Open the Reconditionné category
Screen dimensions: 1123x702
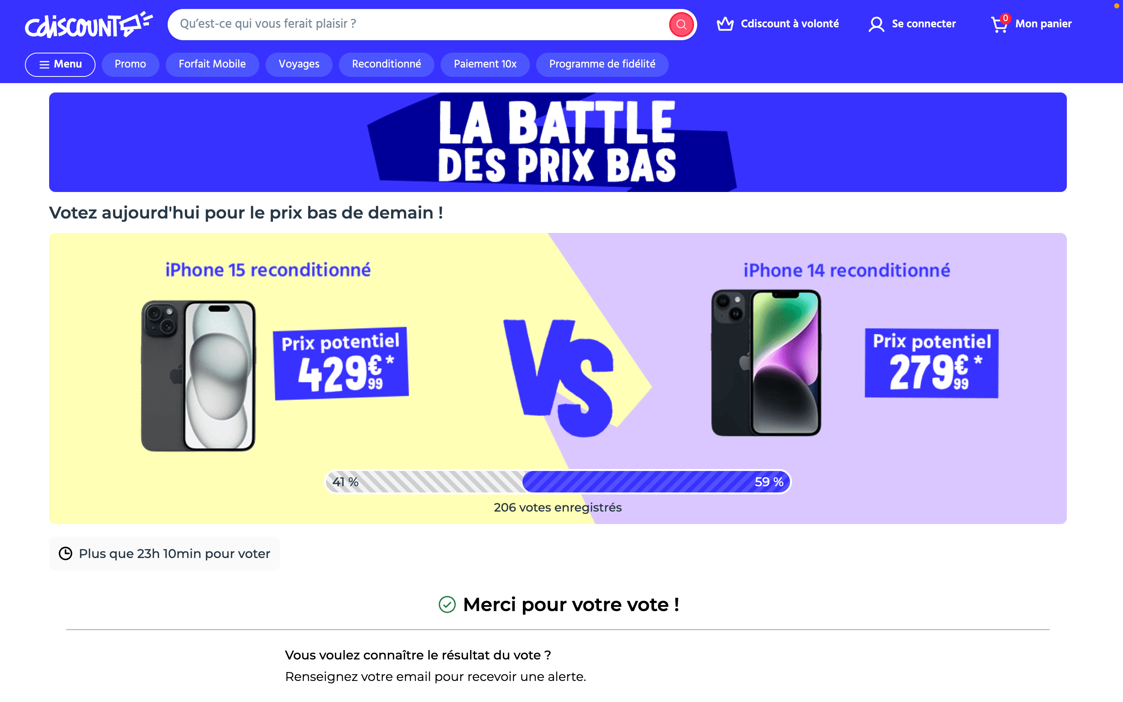(386, 64)
